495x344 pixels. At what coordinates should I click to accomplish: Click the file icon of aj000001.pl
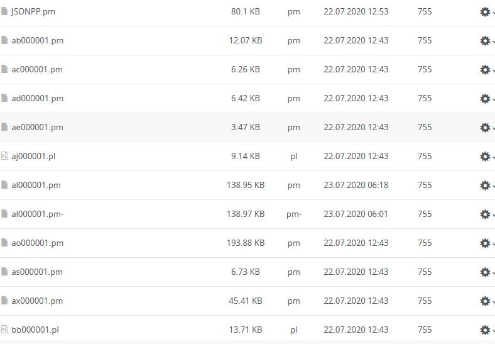[x=4, y=156]
